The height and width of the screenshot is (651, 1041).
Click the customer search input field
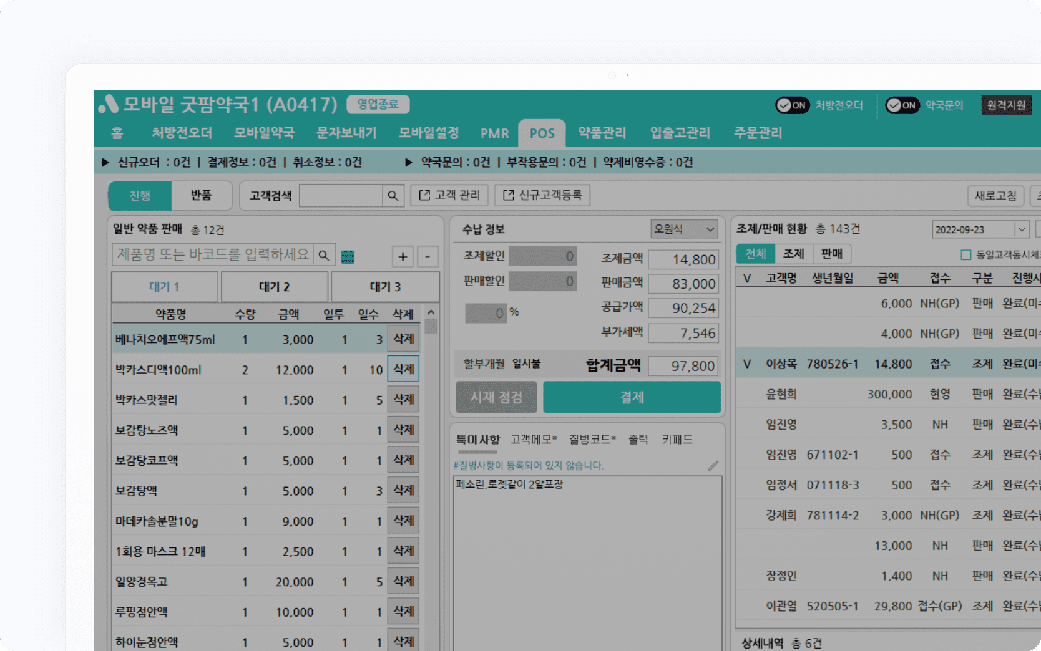click(x=341, y=196)
